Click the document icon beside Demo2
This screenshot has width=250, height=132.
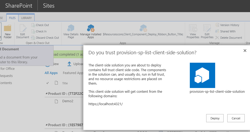[56, 101]
